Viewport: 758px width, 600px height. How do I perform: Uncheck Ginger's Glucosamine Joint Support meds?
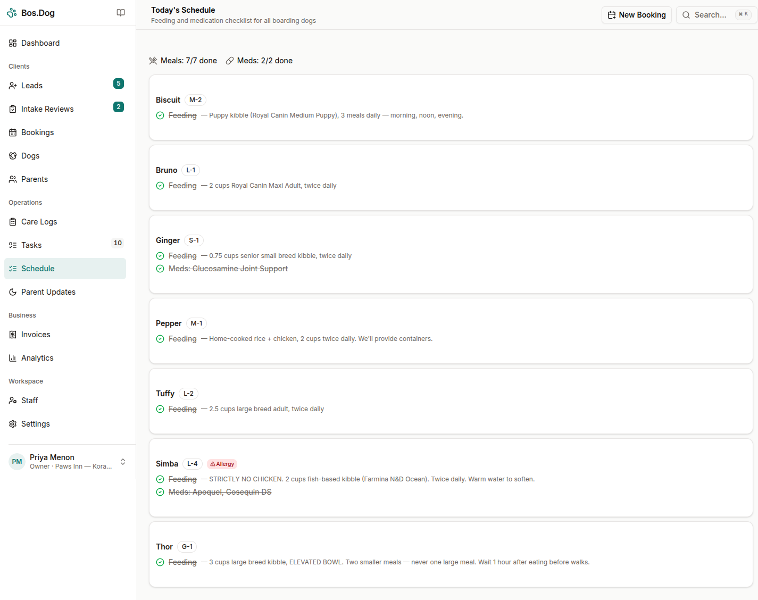160,269
